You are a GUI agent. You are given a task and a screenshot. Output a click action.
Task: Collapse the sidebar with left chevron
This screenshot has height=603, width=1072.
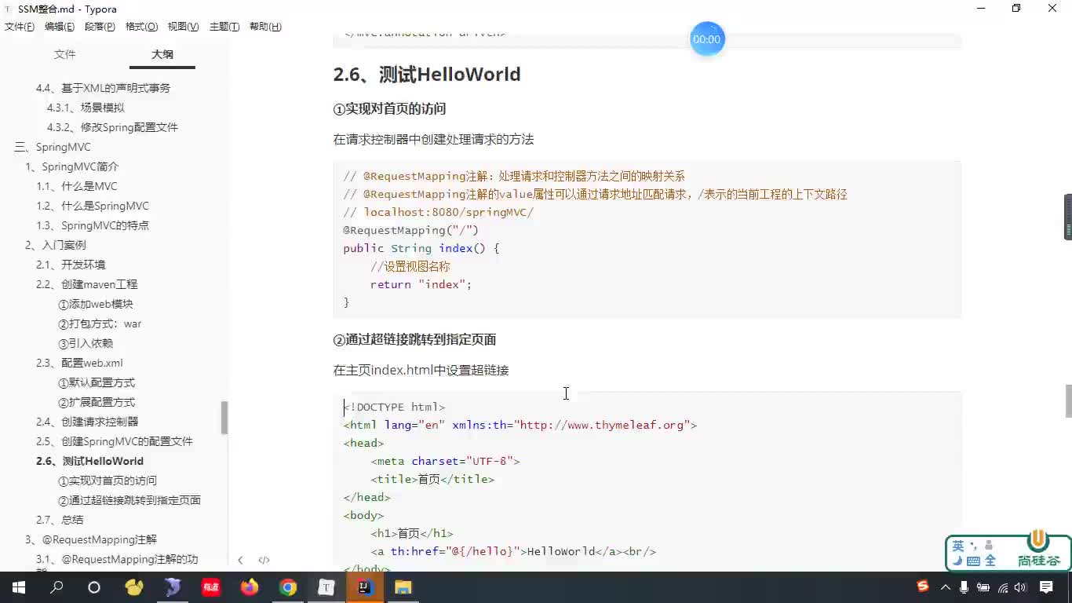[240, 560]
